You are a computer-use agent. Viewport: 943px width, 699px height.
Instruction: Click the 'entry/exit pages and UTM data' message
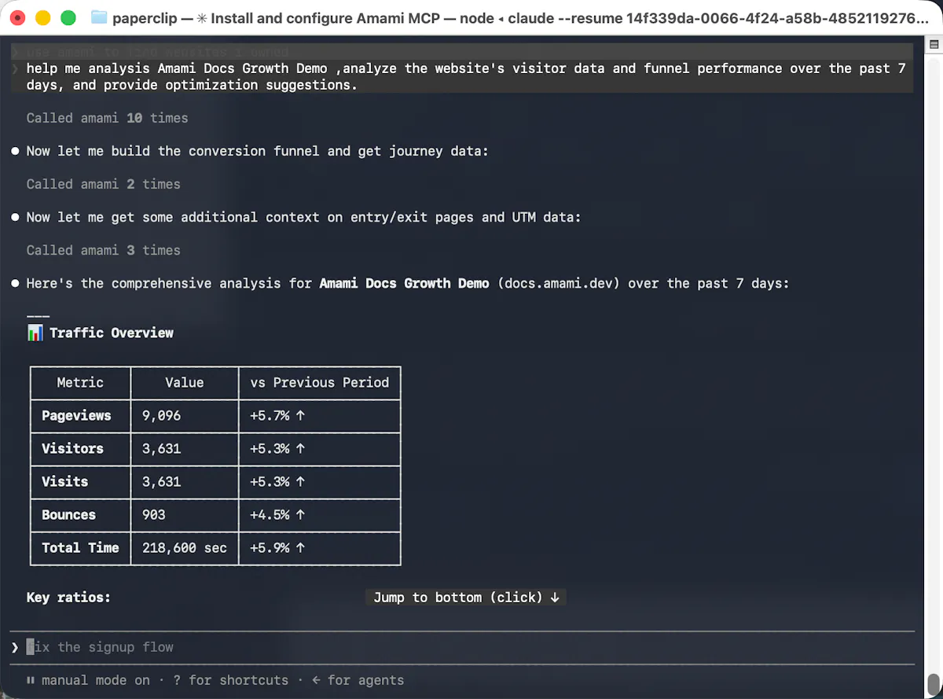tap(303, 217)
